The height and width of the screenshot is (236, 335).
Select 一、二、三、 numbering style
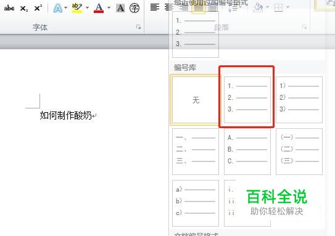pos(196,152)
